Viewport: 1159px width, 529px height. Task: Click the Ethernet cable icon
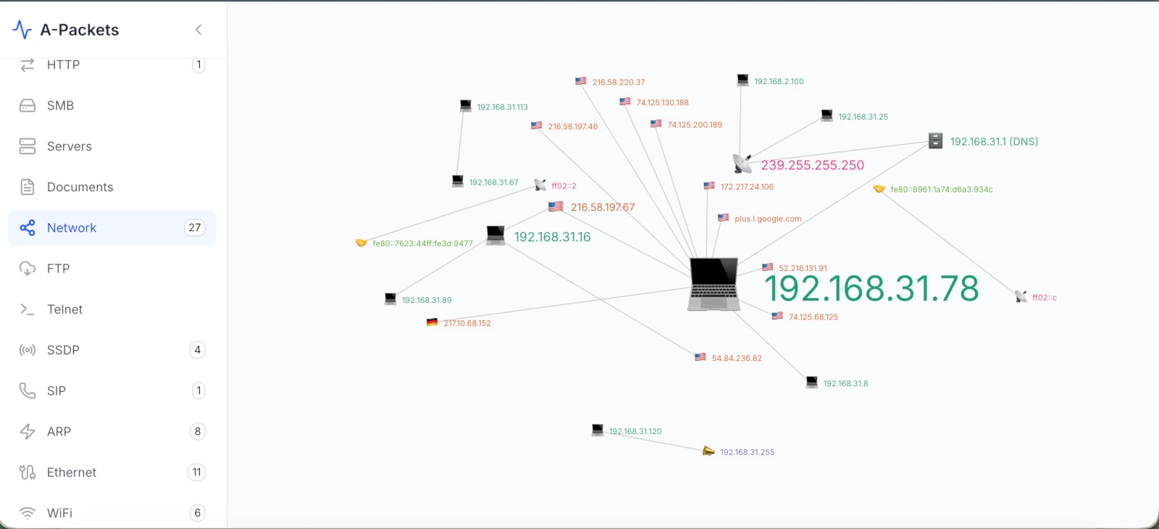click(28, 472)
